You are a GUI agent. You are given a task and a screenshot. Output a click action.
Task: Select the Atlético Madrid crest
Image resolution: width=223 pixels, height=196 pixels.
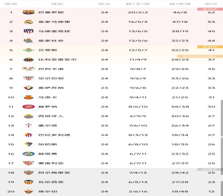29,31
